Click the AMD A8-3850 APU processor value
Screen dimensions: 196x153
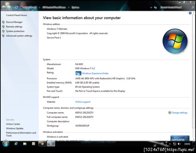coord(105,79)
